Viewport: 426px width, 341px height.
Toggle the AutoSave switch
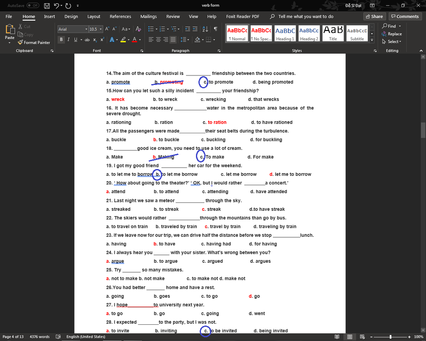point(33,5)
